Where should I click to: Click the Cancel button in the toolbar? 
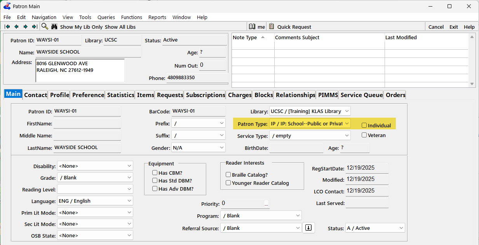coord(436,27)
